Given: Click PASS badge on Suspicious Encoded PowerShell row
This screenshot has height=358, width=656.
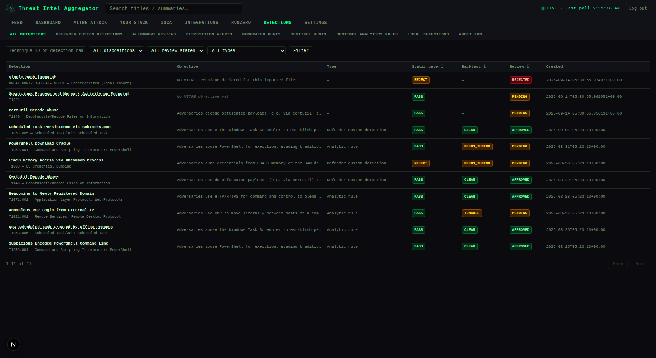Looking at the screenshot, I should pos(419,247).
